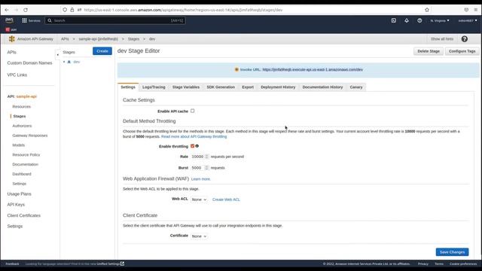This screenshot has width=482, height=271.
Task: Open API Keys in sidebar
Action: [x=16, y=205]
